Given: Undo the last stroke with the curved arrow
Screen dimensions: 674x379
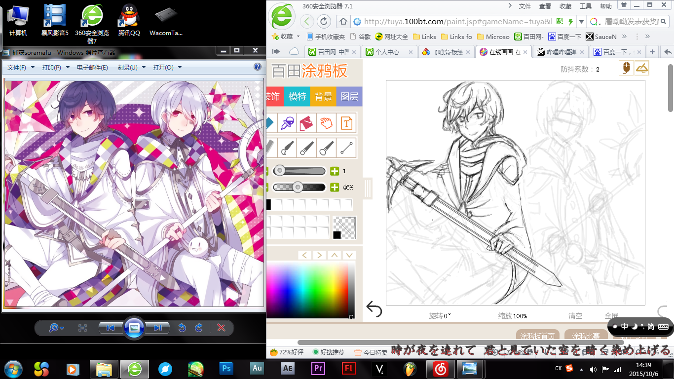Looking at the screenshot, I should pos(374,309).
